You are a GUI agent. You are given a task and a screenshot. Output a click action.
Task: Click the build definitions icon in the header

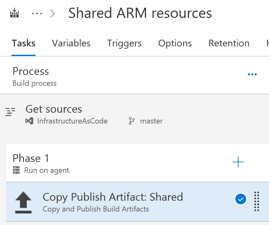14,13
